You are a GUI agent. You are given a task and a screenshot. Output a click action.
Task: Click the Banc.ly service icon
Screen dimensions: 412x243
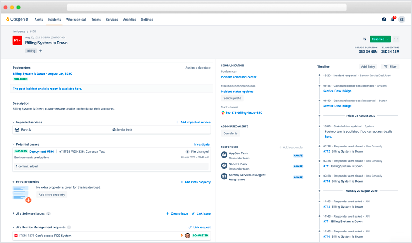point(17,130)
